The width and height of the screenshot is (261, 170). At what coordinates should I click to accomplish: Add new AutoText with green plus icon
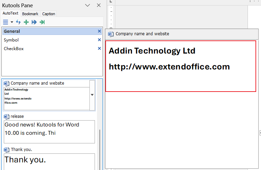tap(26, 22)
